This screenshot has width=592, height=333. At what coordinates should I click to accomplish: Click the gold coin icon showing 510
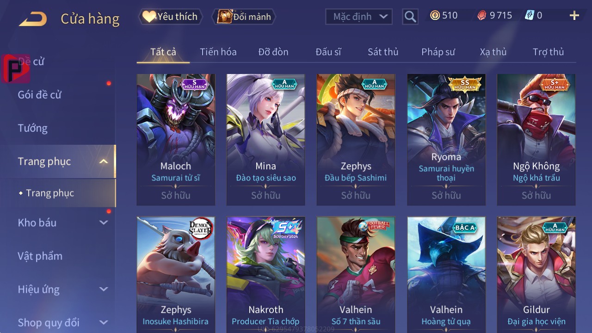[435, 15]
